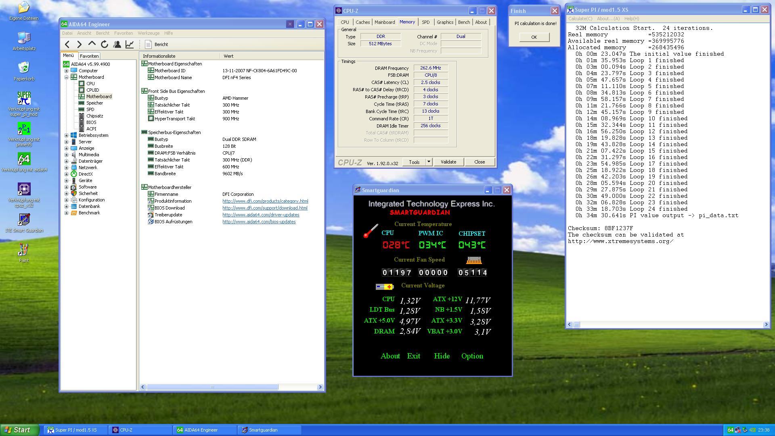Open Calculate(C) menu in Super PI
This screenshot has width=775, height=436.
[580, 19]
